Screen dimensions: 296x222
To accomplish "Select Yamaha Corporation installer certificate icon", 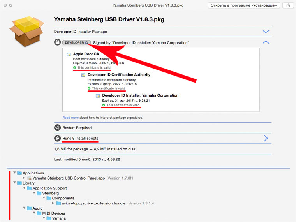I will click(x=98, y=96).
